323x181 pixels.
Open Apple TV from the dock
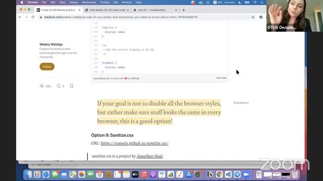135,174
